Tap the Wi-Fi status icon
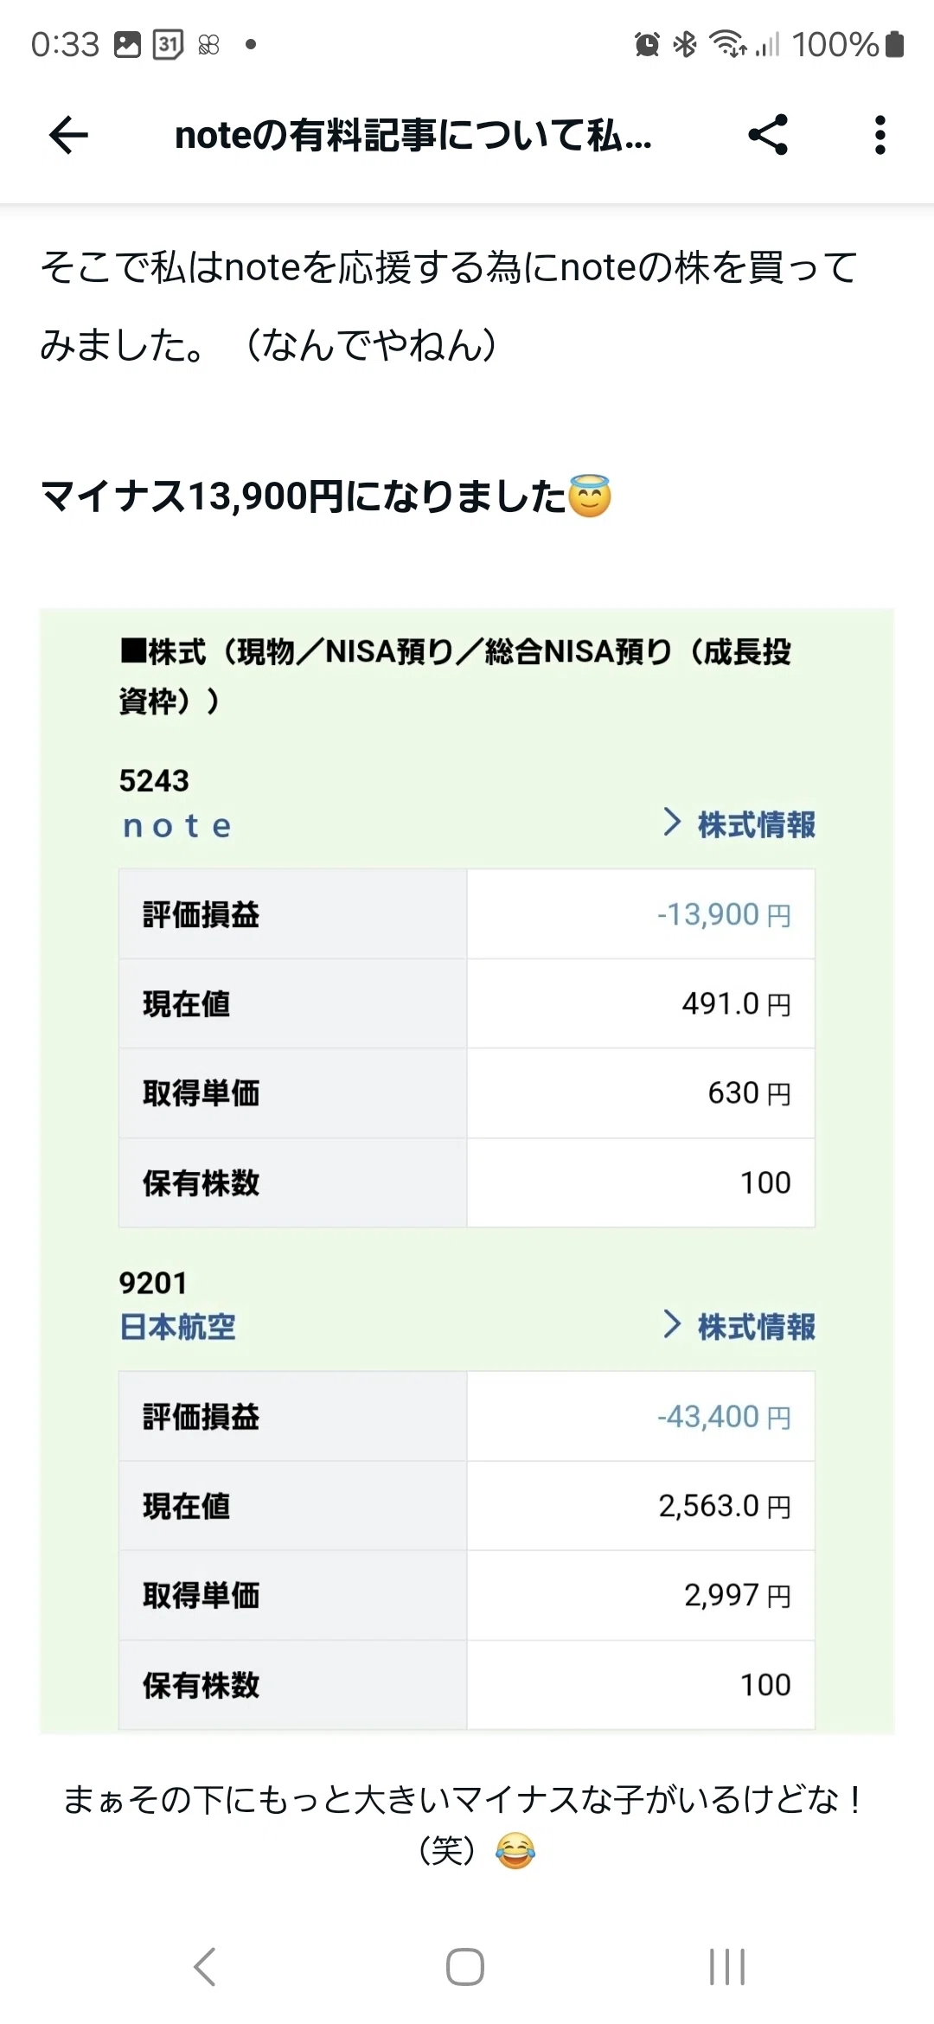 [728, 44]
